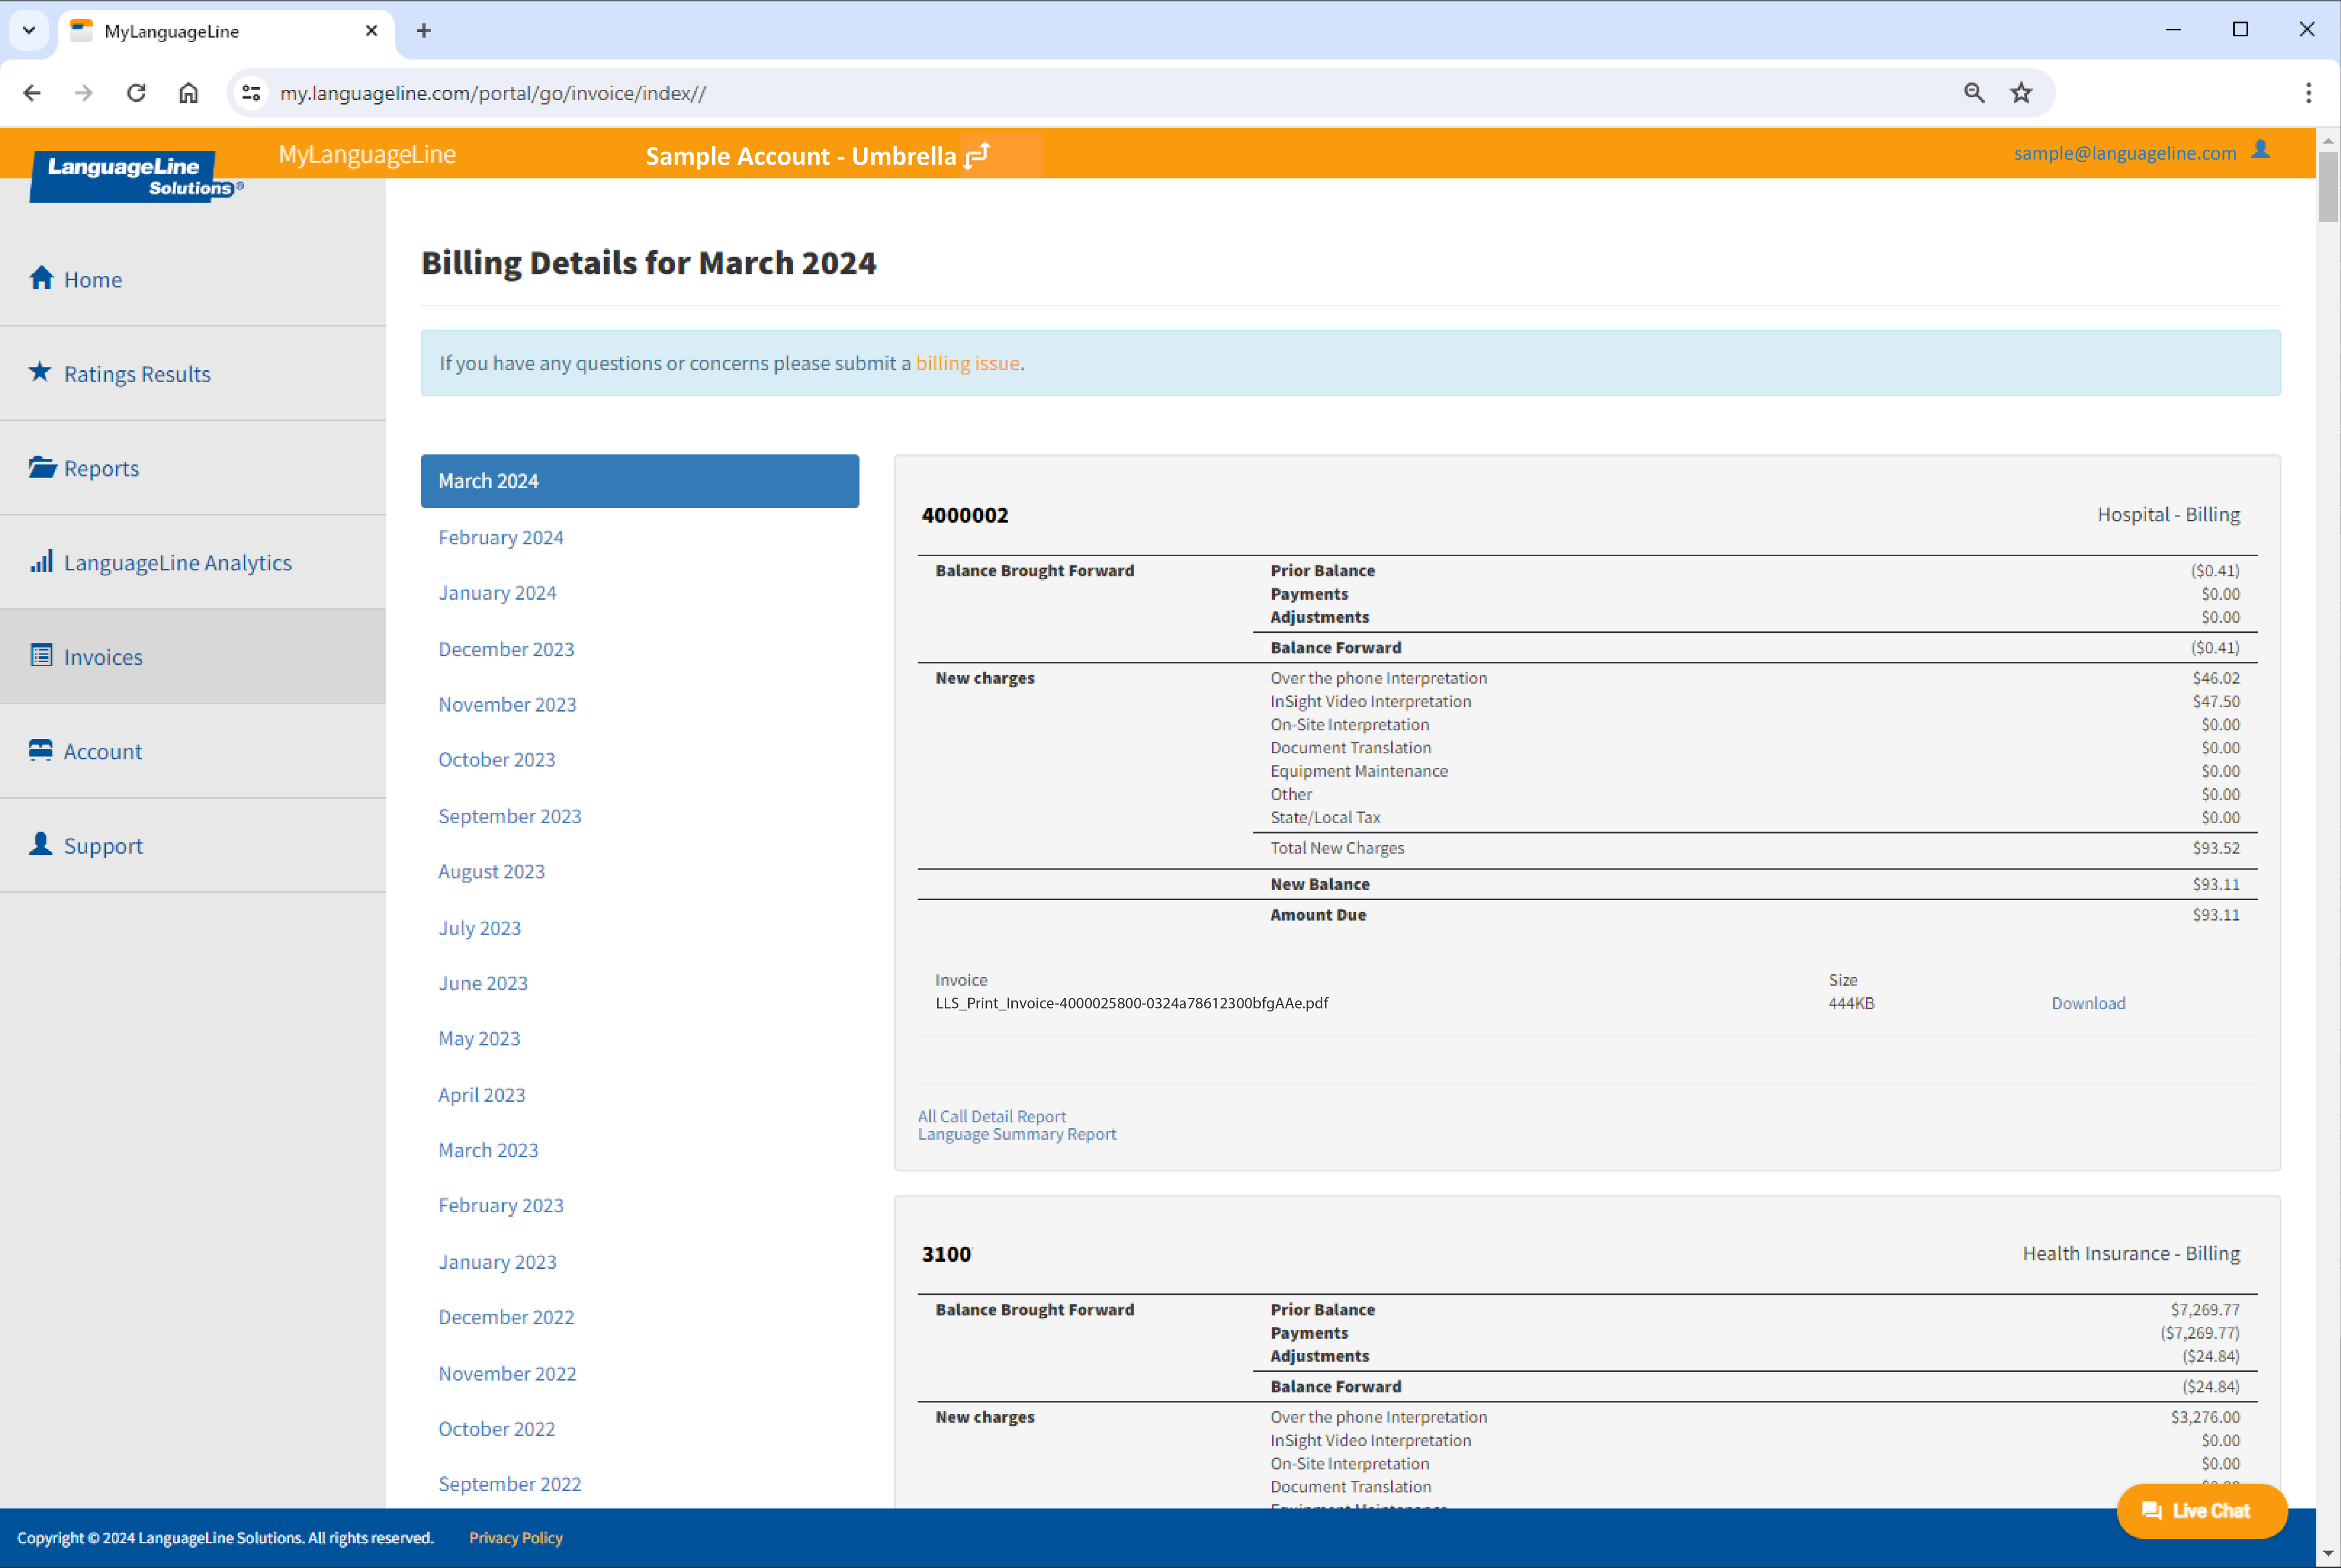
Task: Click the address bar URL field
Action: 1100,93
